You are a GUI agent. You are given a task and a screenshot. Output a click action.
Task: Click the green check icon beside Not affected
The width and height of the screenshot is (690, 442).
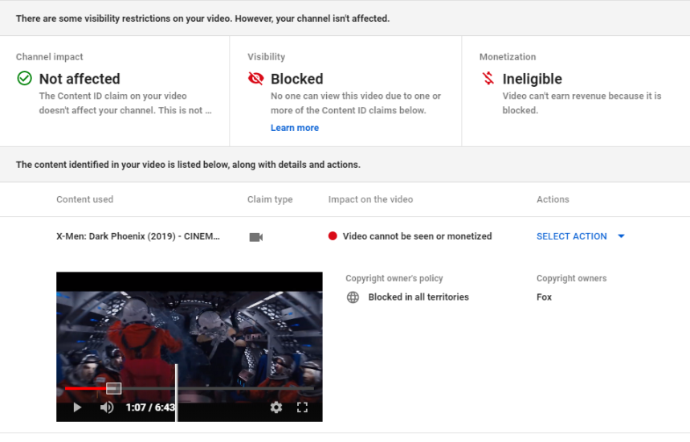25,79
